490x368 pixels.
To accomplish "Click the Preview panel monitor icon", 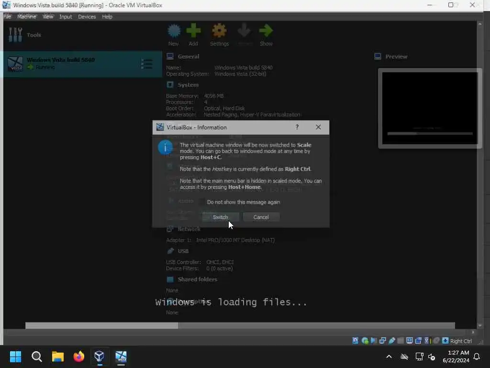I will 378,57.
